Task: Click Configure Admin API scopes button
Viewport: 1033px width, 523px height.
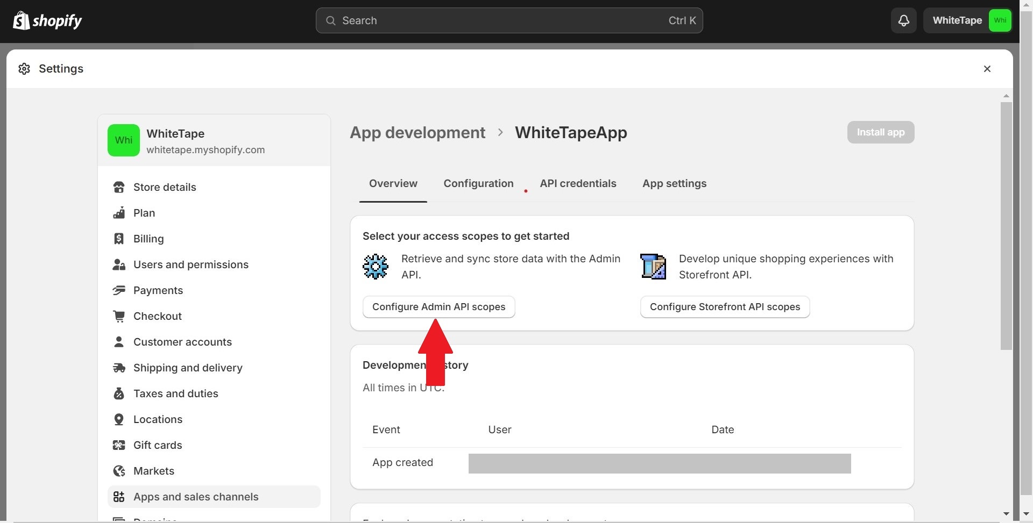Action: [x=438, y=307]
